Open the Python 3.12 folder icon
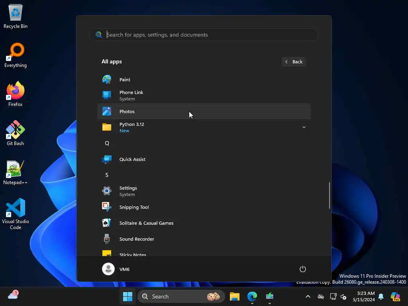This screenshot has width=408, height=306. click(x=107, y=127)
